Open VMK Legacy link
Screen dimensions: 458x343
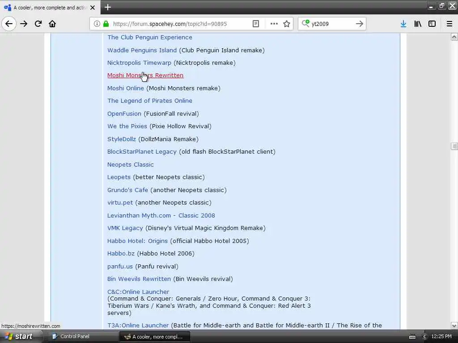tap(125, 228)
